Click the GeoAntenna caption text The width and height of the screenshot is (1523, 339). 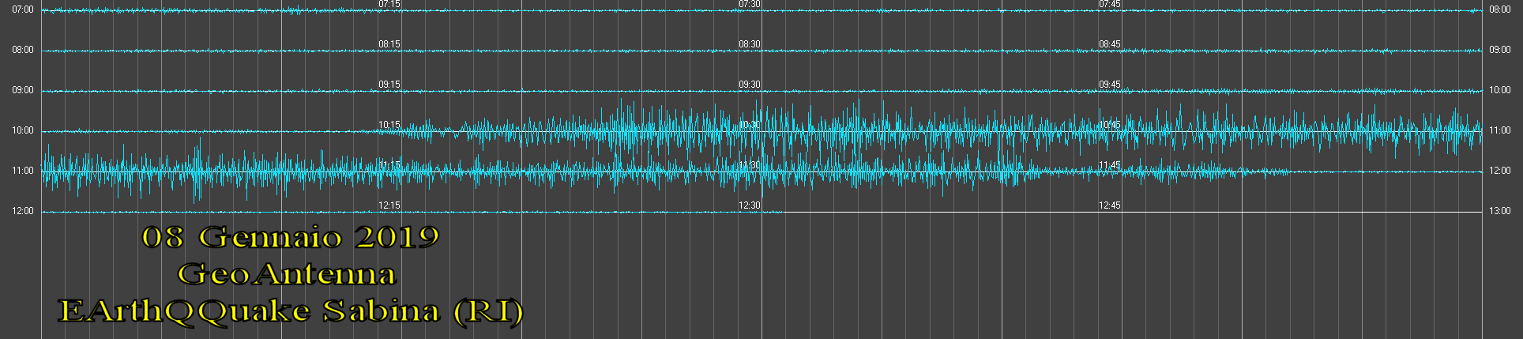[287, 274]
